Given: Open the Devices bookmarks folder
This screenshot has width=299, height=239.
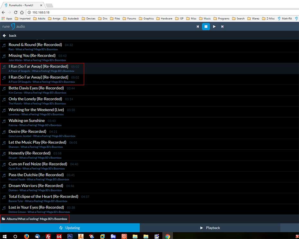Looking at the screenshot, I should [88, 19].
